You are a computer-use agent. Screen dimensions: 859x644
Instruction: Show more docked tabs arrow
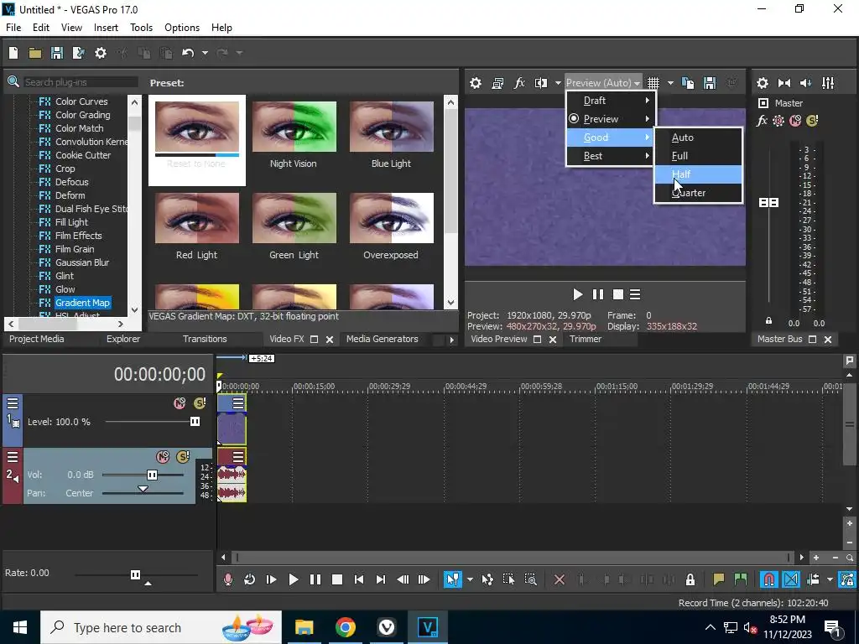coord(451,340)
